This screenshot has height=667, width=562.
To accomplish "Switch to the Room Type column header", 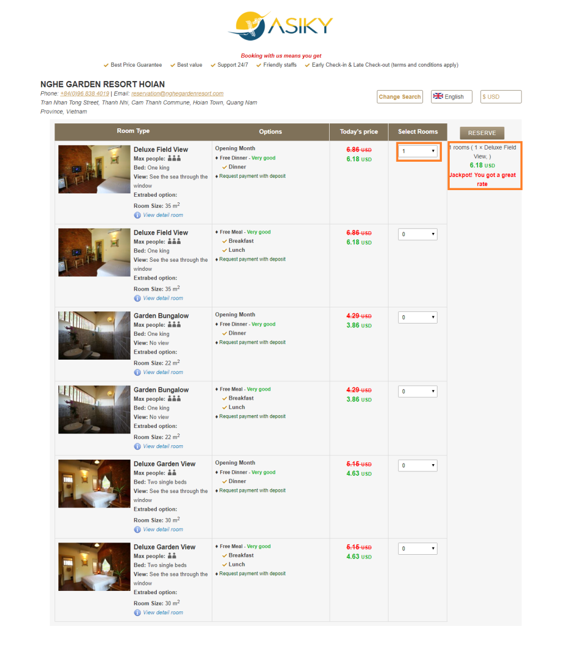I will [x=133, y=132].
